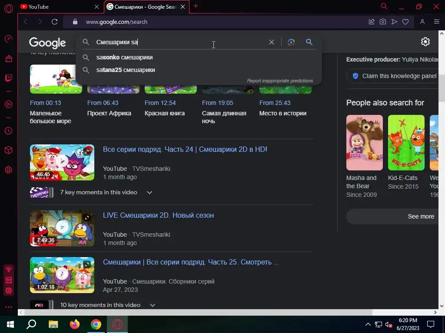Take a snapshot with camera icon
The width and height of the screenshot is (445, 333).
coord(383,22)
